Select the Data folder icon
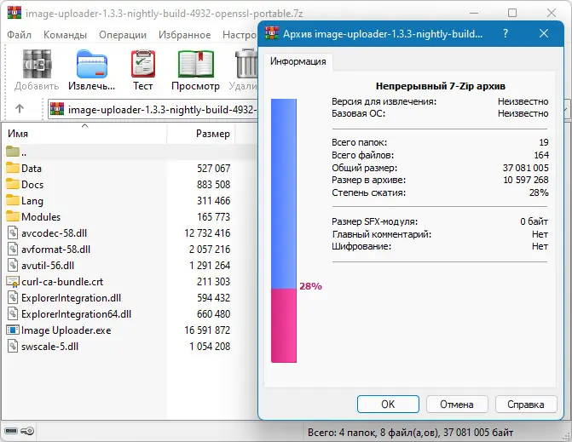572x442 pixels. pos(13,168)
